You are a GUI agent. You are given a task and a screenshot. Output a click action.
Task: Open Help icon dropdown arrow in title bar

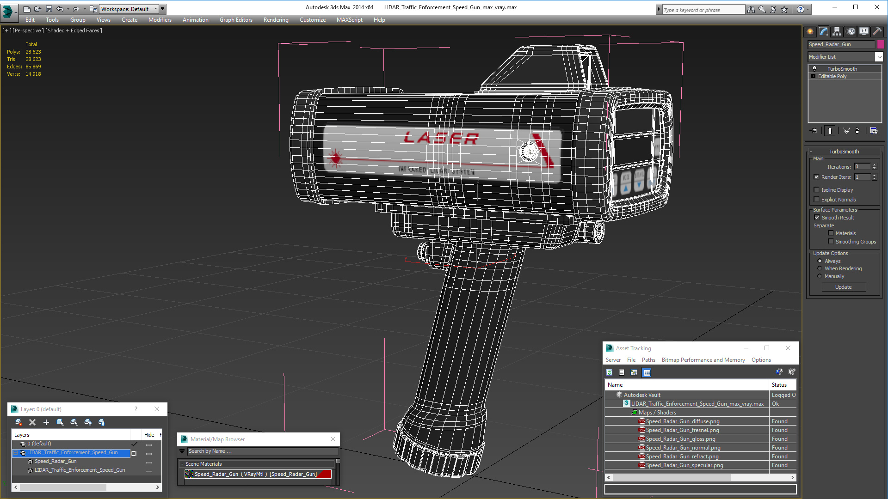[808, 9]
